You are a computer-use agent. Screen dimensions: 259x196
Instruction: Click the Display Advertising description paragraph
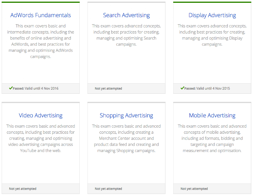[x=212, y=35]
